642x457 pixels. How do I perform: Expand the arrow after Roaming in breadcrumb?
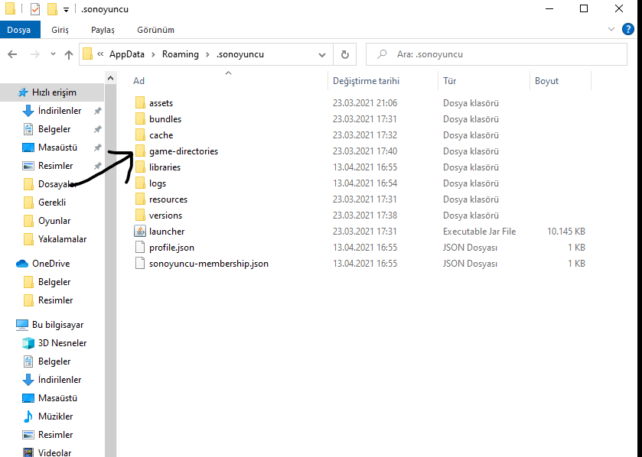[x=207, y=54]
